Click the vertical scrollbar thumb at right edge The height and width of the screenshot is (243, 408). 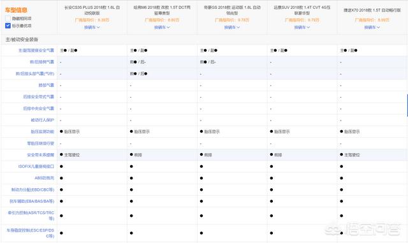pyautogui.click(x=407, y=105)
